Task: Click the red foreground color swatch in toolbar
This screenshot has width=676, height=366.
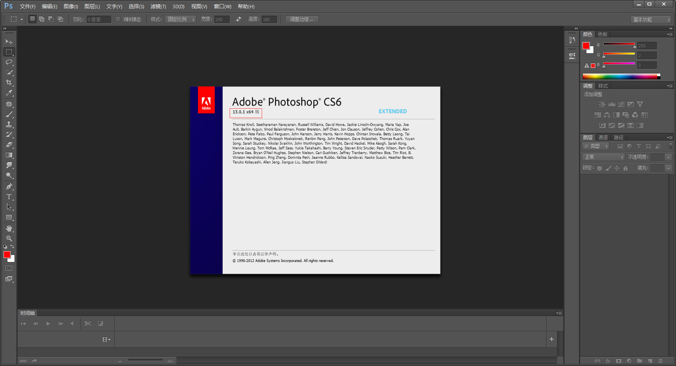Action: pyautogui.click(x=7, y=255)
